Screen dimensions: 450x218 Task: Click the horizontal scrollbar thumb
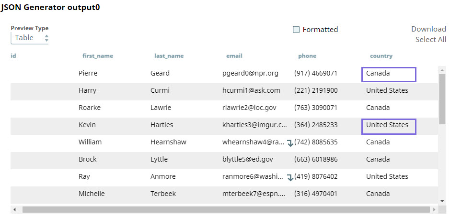(x=226, y=210)
